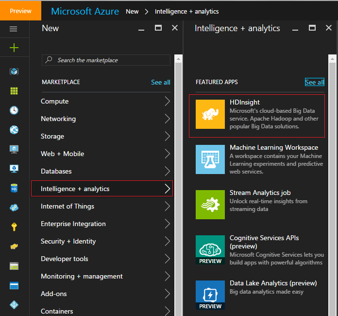
Task: Click Intelligence + analytics blade scrollbar up arrow
Action: point(332,59)
